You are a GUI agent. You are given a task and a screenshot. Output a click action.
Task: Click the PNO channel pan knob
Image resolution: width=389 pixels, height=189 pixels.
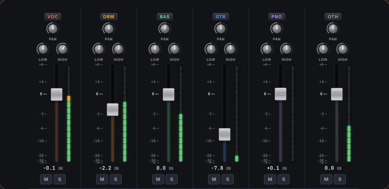(277, 29)
